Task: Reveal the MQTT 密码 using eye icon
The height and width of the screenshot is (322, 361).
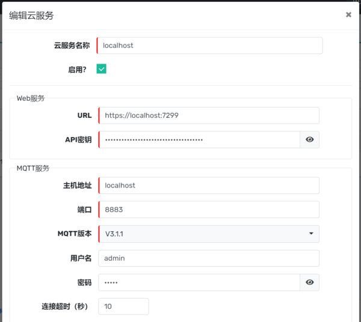Action: coord(309,282)
